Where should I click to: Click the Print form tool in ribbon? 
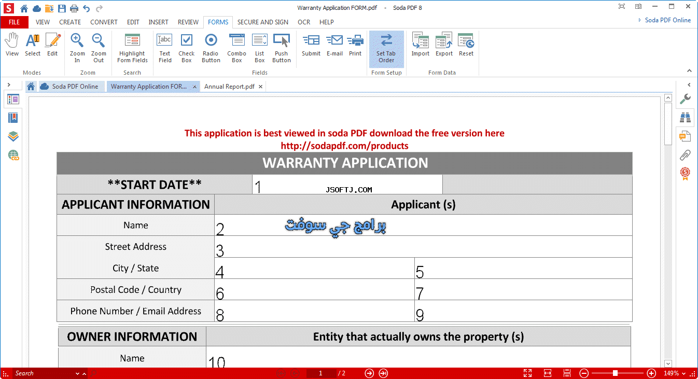(x=355, y=45)
